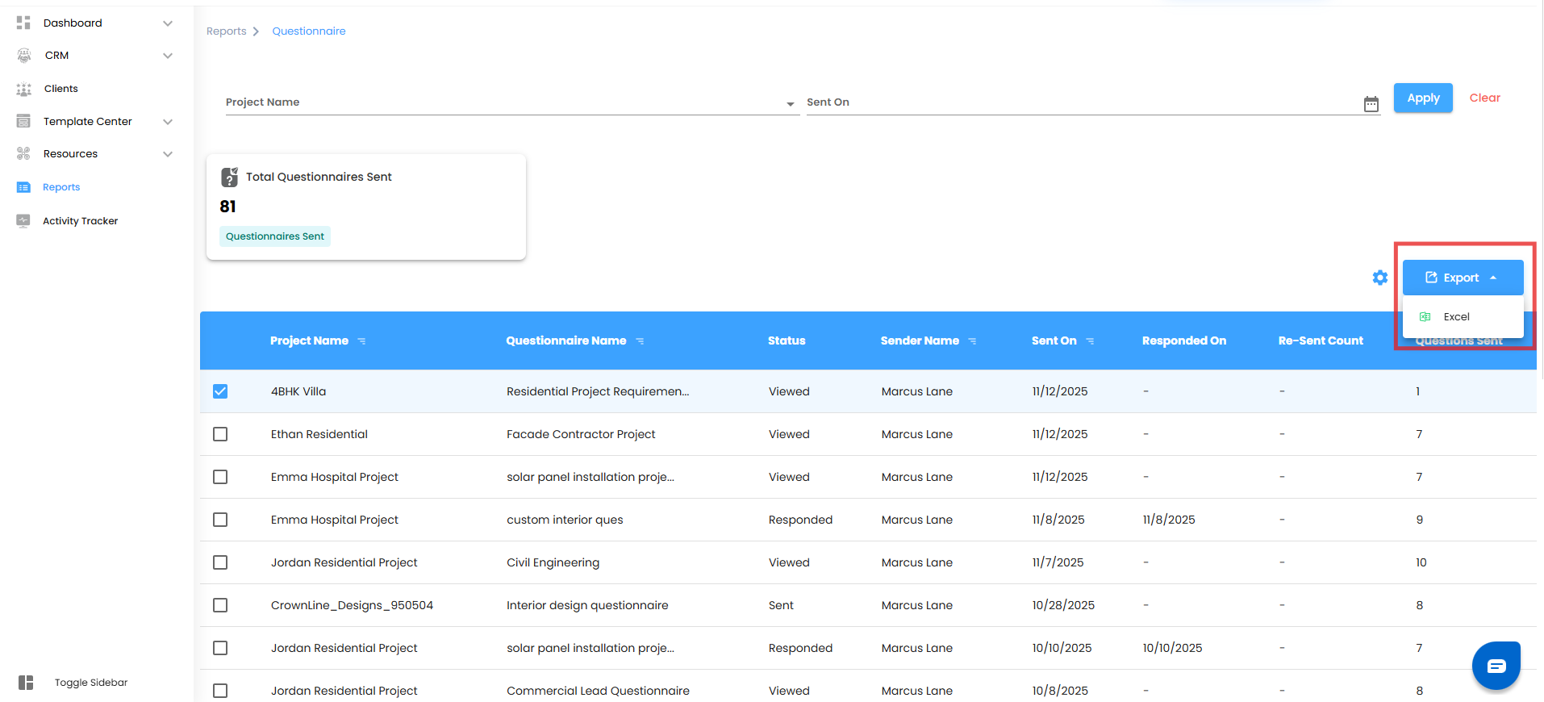The width and height of the screenshot is (1544, 702).
Task: Open Template Center in the sidebar
Action: (x=88, y=121)
